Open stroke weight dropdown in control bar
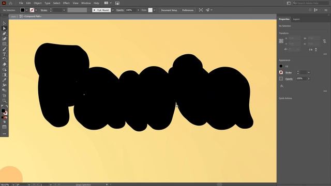The height and width of the screenshot is (186, 331). (x=64, y=10)
